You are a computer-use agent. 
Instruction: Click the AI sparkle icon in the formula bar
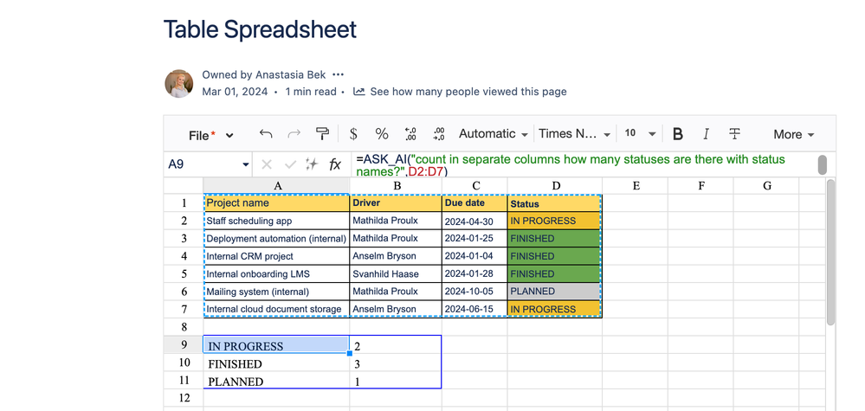pos(312,164)
